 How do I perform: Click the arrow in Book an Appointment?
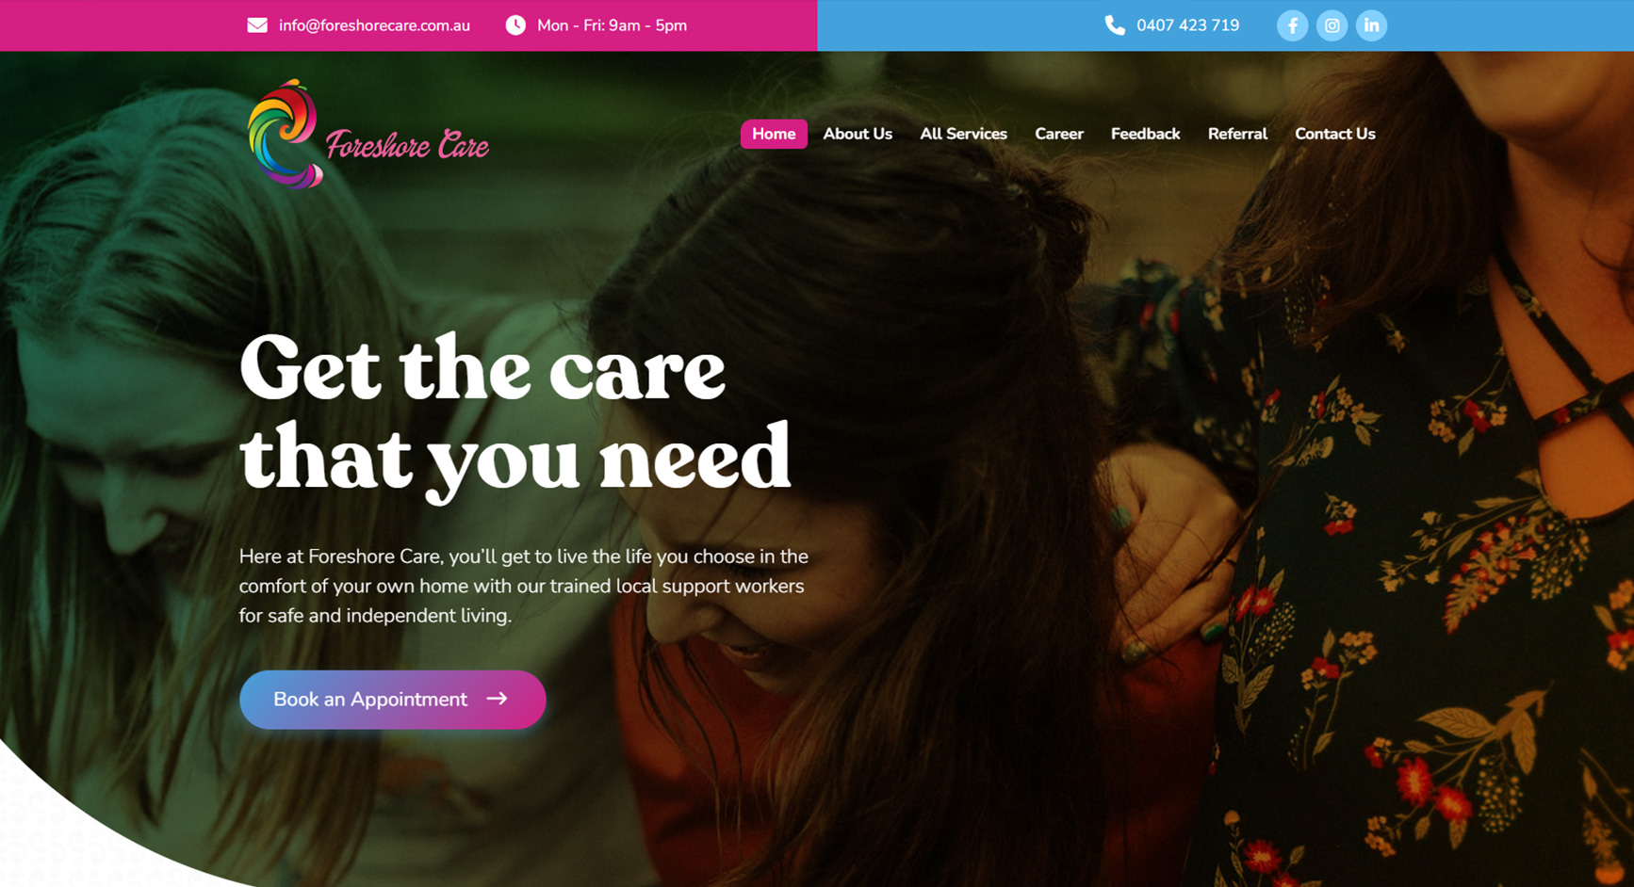click(x=497, y=699)
